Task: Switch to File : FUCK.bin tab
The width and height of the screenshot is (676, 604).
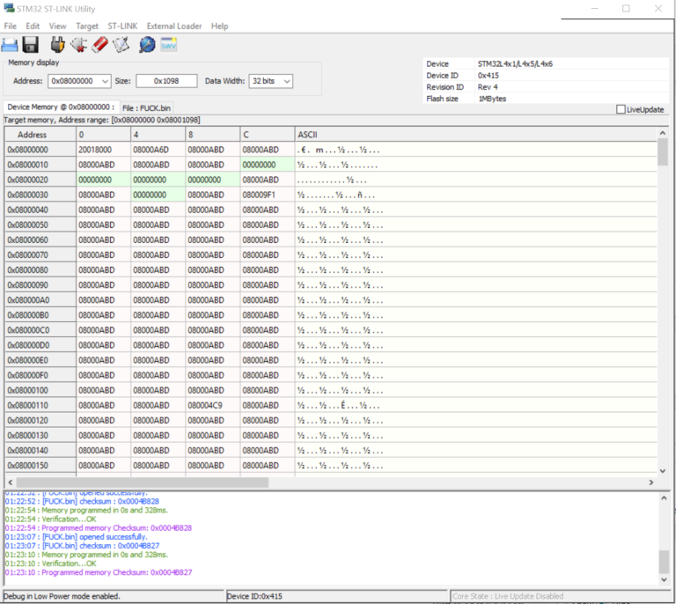Action: [x=147, y=107]
